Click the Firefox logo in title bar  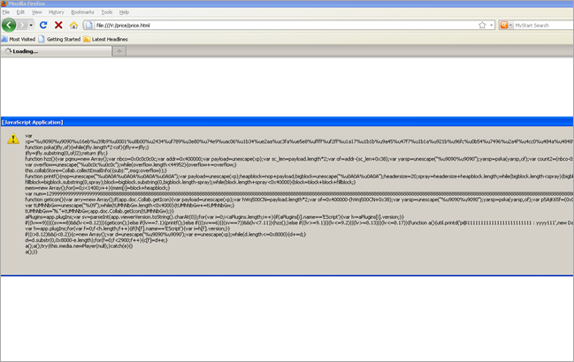(4, 4)
